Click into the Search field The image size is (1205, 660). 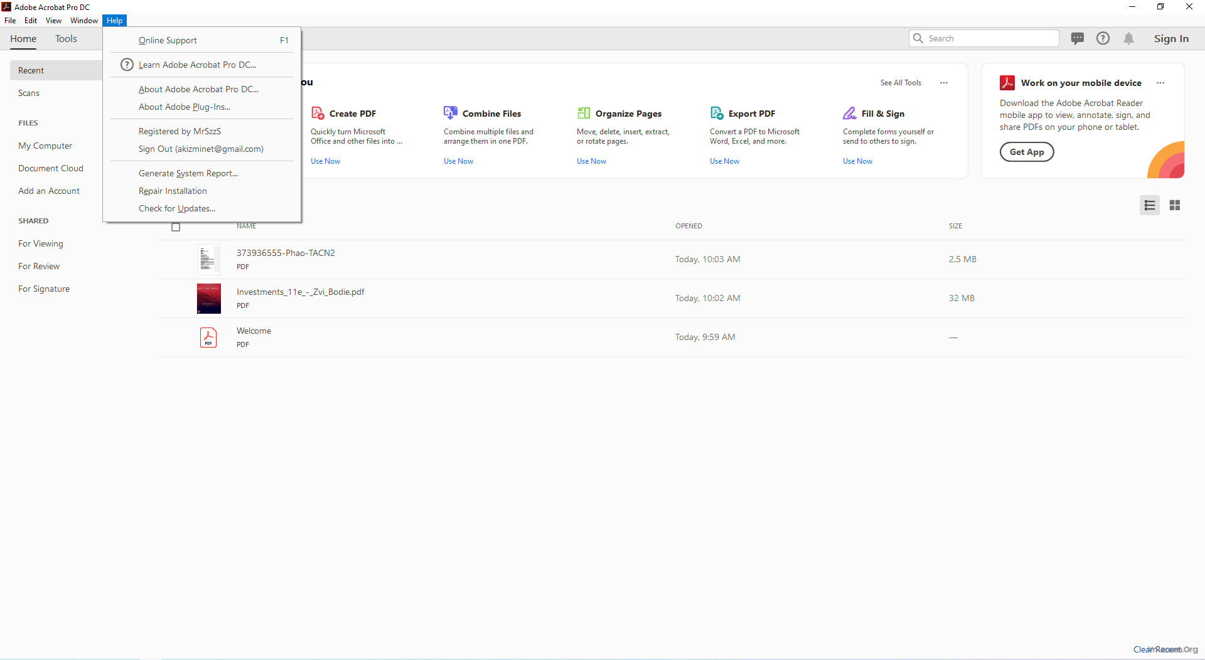point(984,38)
